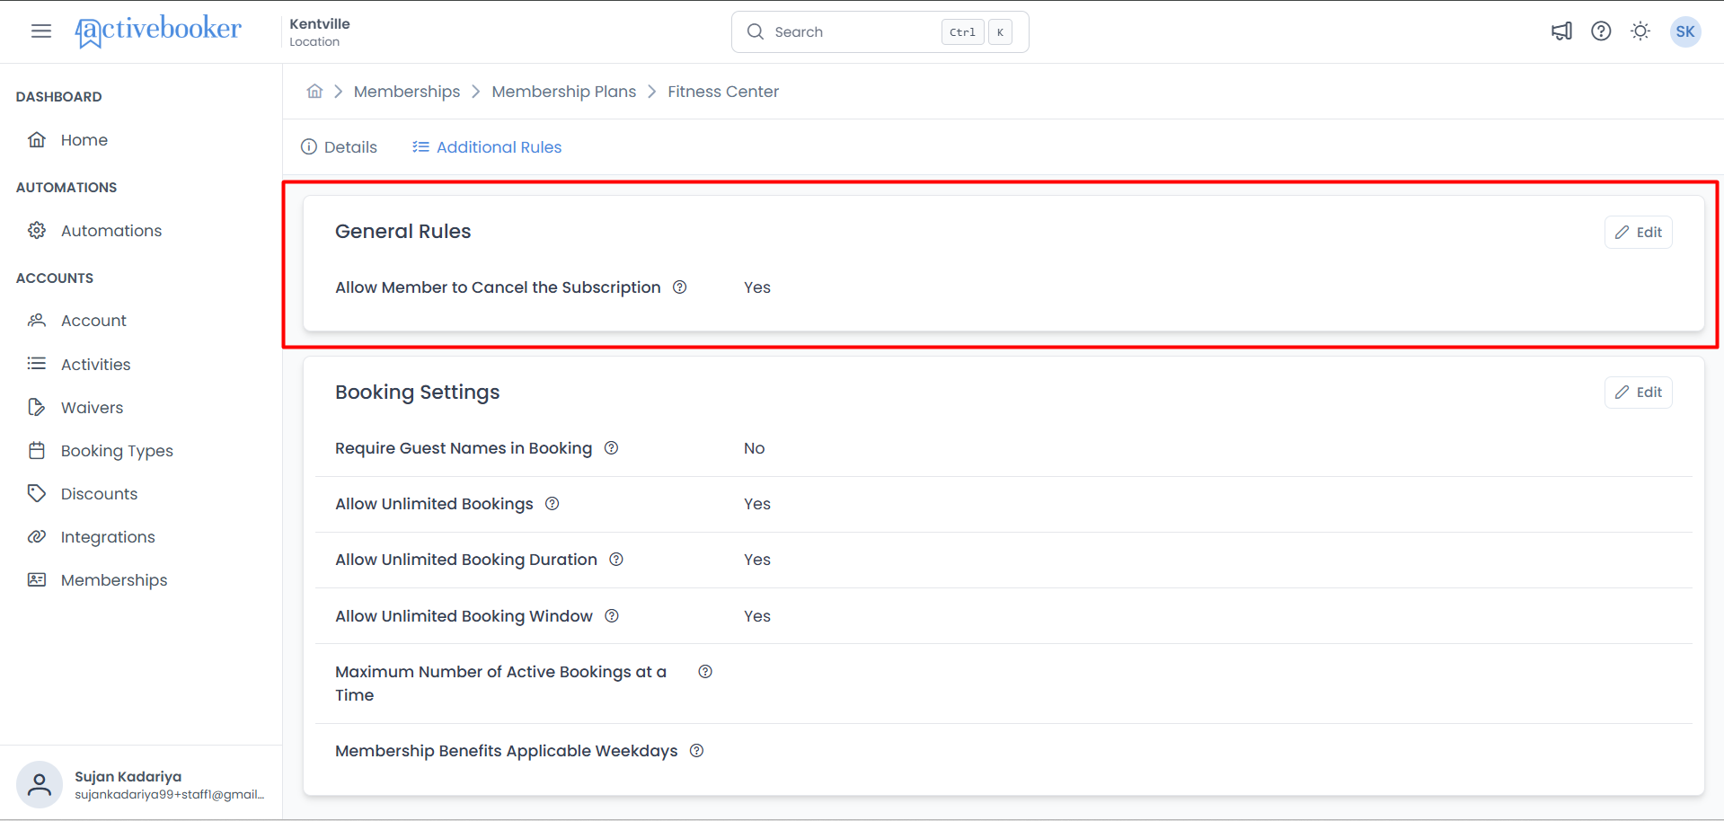Click the Memberships breadcrumb link
Viewport: 1724px width, 821px height.
(x=407, y=92)
